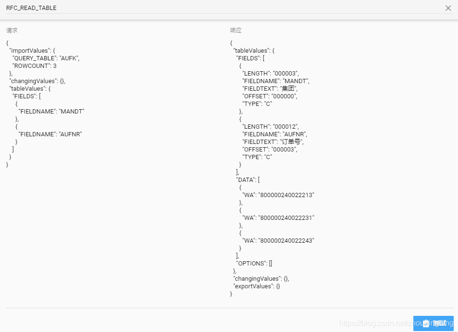This screenshot has width=458, height=332.
Task: Close the RFC_READ_TABLE dialog
Action: tap(448, 8)
